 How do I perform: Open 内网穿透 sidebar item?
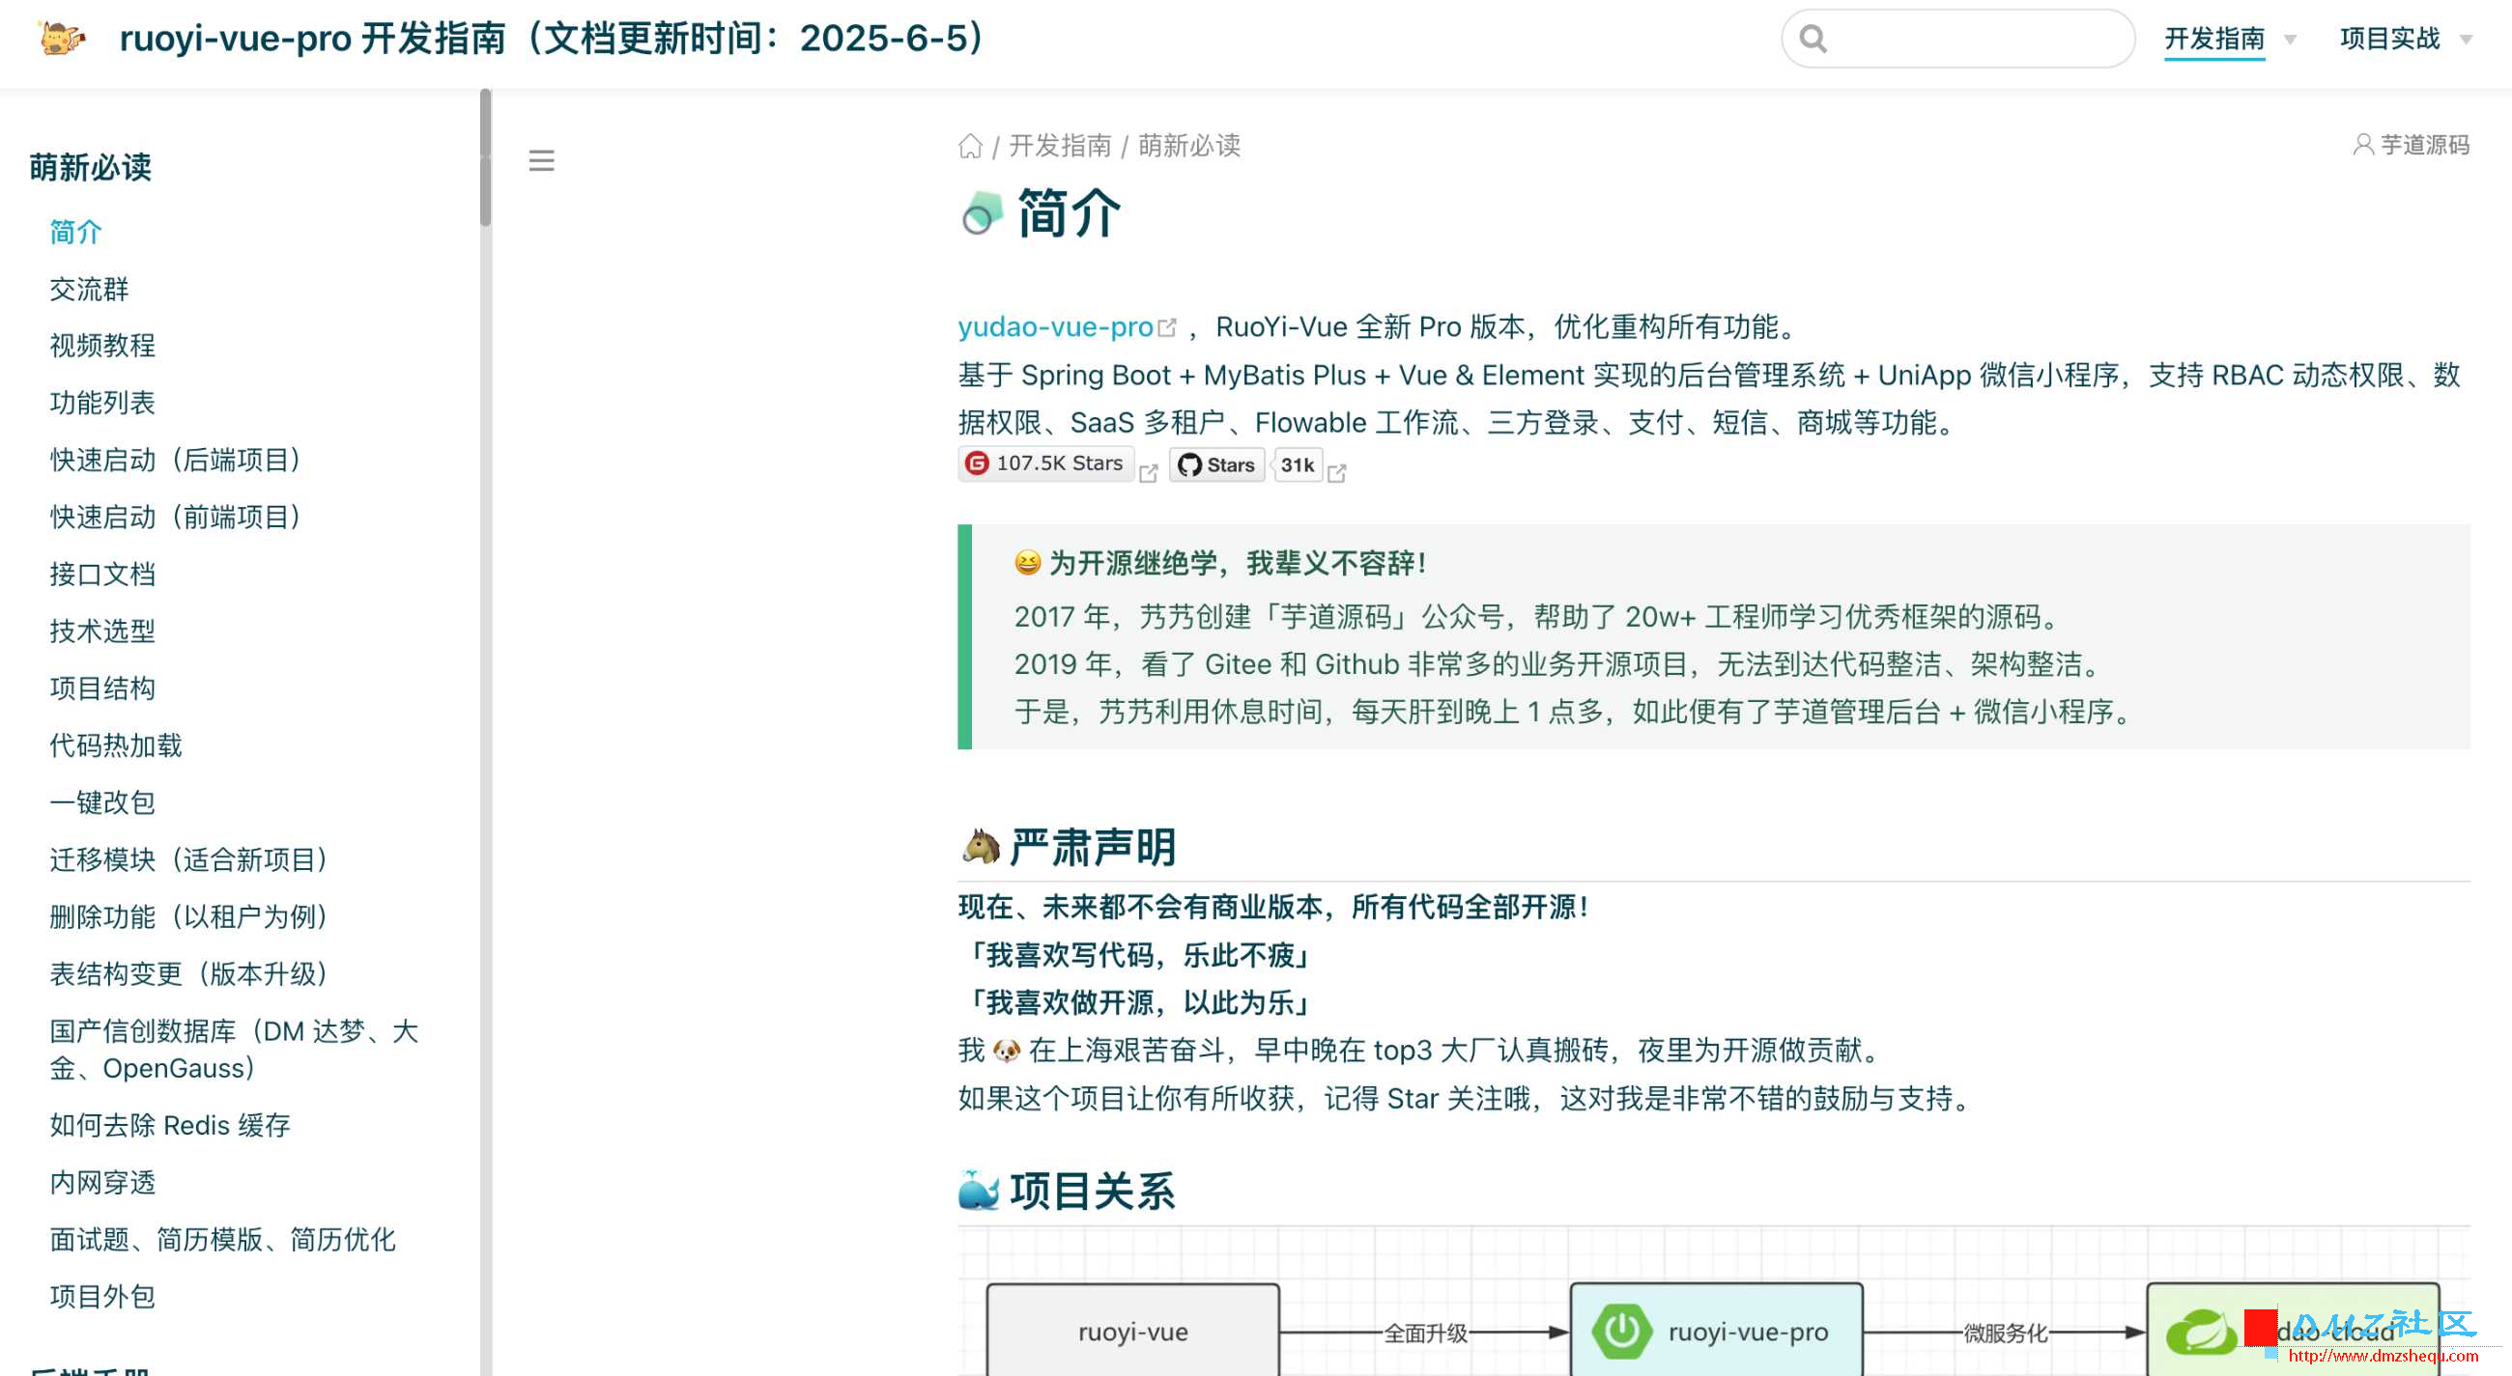click(x=102, y=1183)
